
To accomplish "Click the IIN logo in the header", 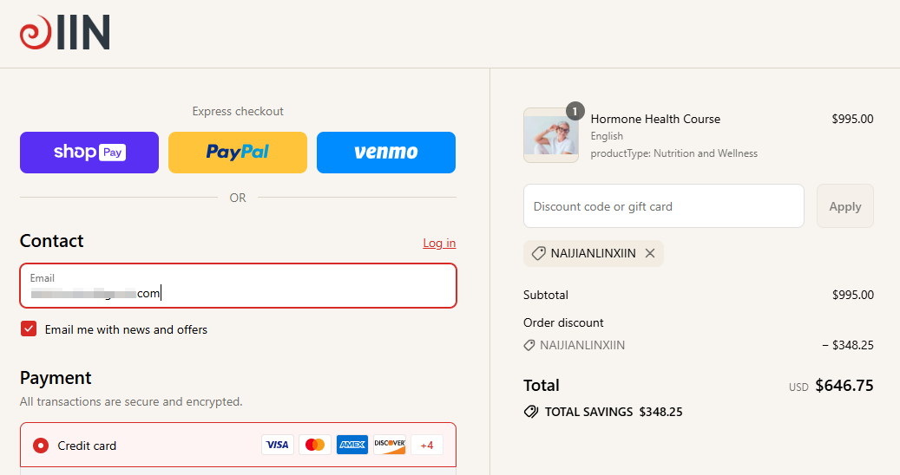I will pos(65,33).
